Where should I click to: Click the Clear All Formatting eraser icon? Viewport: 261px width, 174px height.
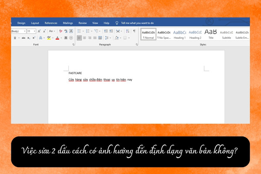pos(60,31)
